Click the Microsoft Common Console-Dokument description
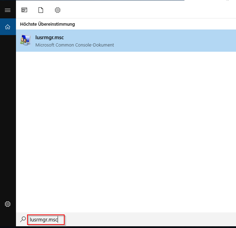 click(75, 45)
